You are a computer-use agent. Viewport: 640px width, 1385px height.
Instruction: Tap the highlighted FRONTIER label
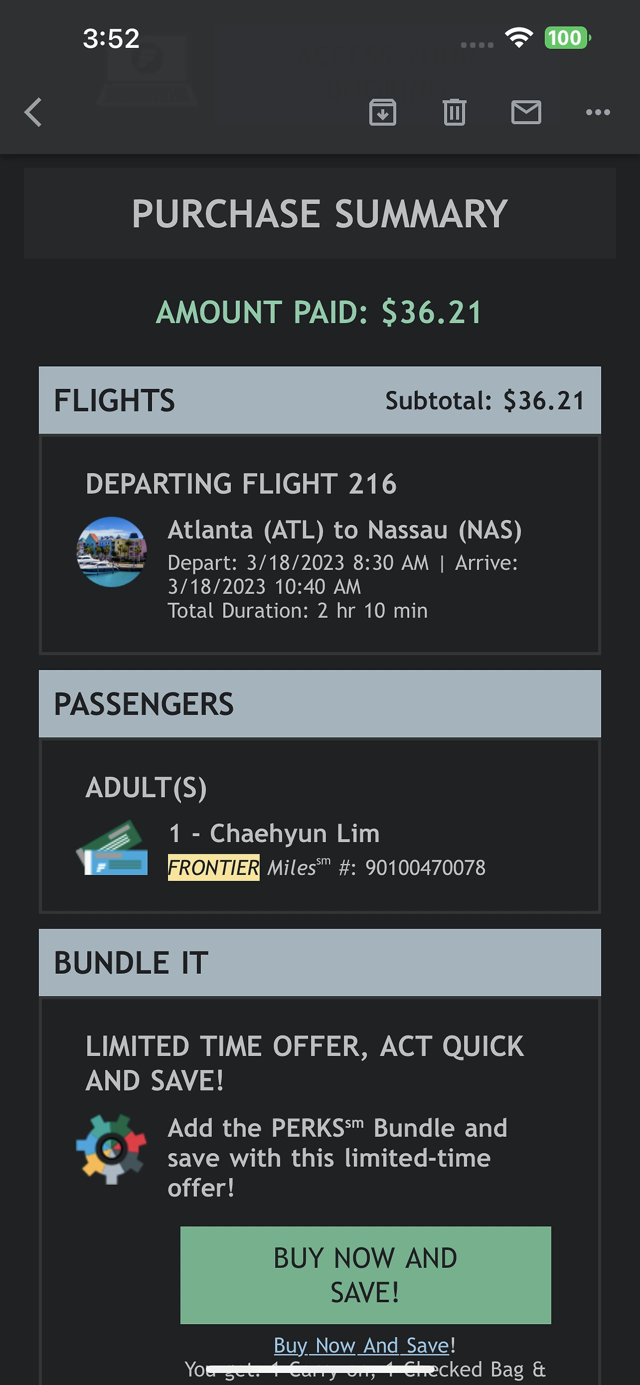(213, 867)
